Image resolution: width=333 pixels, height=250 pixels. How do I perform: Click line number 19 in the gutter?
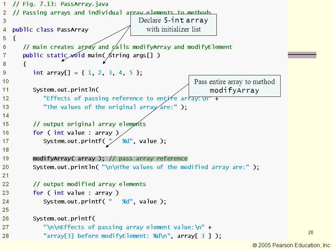coord(6,159)
